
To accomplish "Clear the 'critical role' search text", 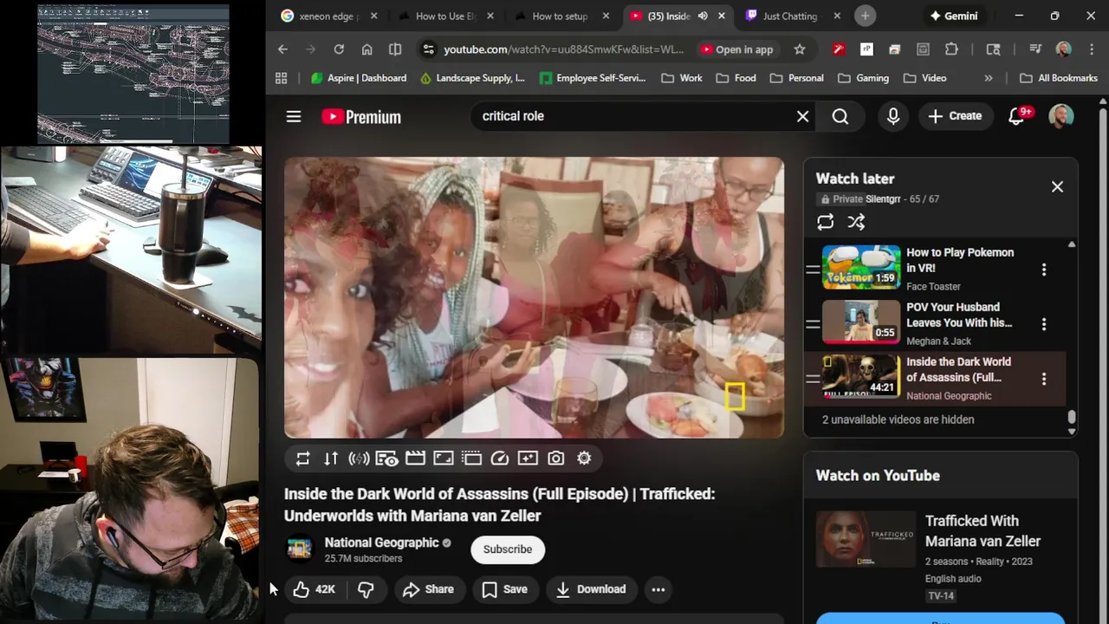I will tap(802, 116).
